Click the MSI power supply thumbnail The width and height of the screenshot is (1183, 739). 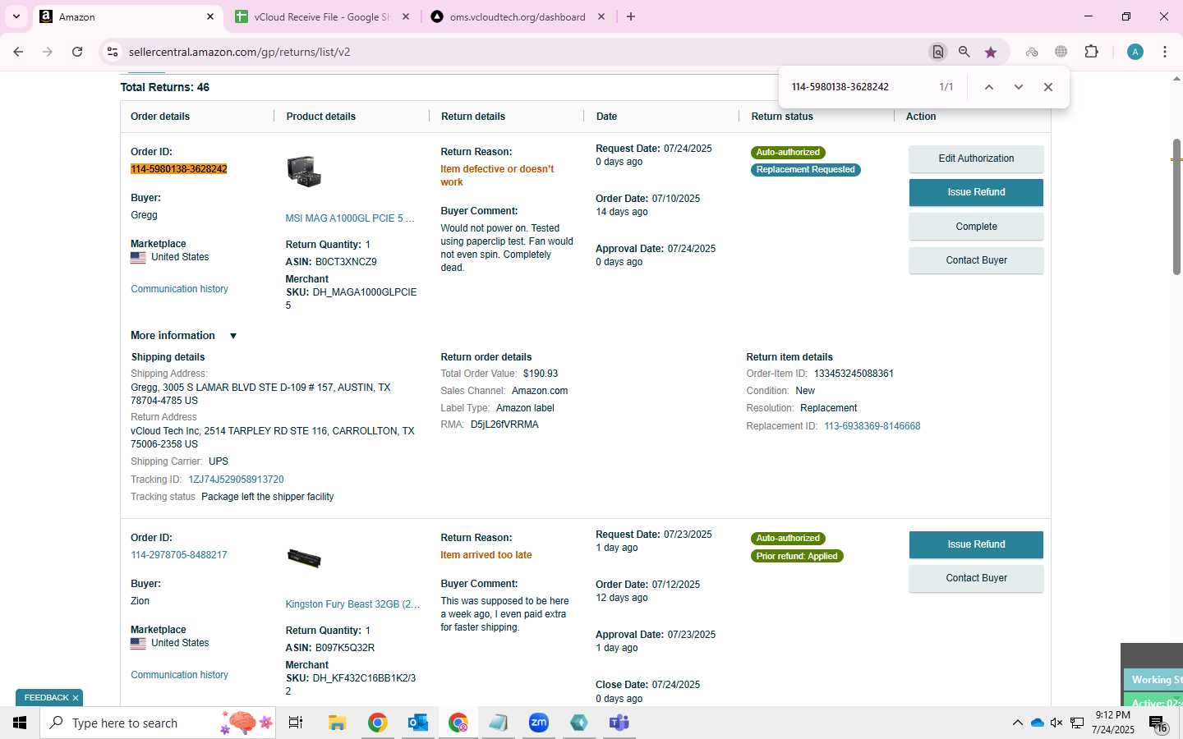pos(304,171)
